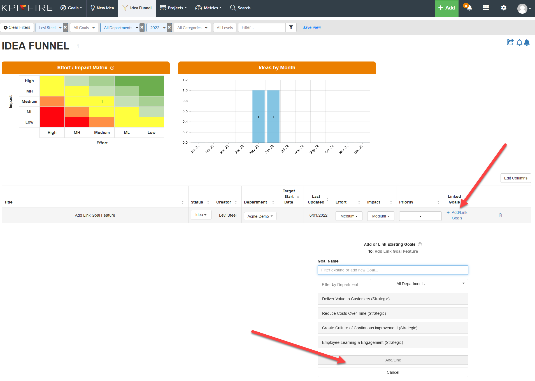Click the user profile avatar
Viewport: 535px width, 381px height.
tap(523, 8)
